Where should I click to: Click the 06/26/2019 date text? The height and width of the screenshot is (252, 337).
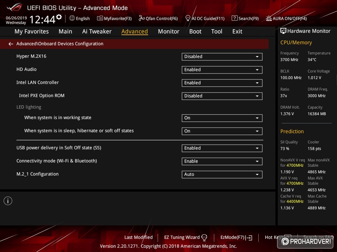(16, 18)
